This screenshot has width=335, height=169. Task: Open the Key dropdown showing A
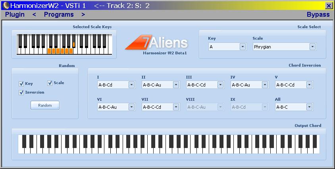click(227, 47)
